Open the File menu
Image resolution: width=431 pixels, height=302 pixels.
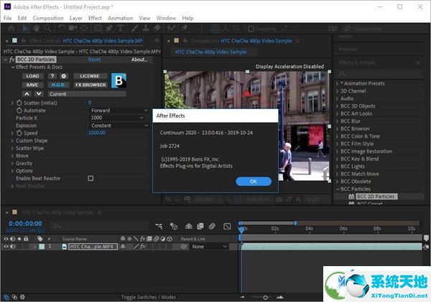7,18
